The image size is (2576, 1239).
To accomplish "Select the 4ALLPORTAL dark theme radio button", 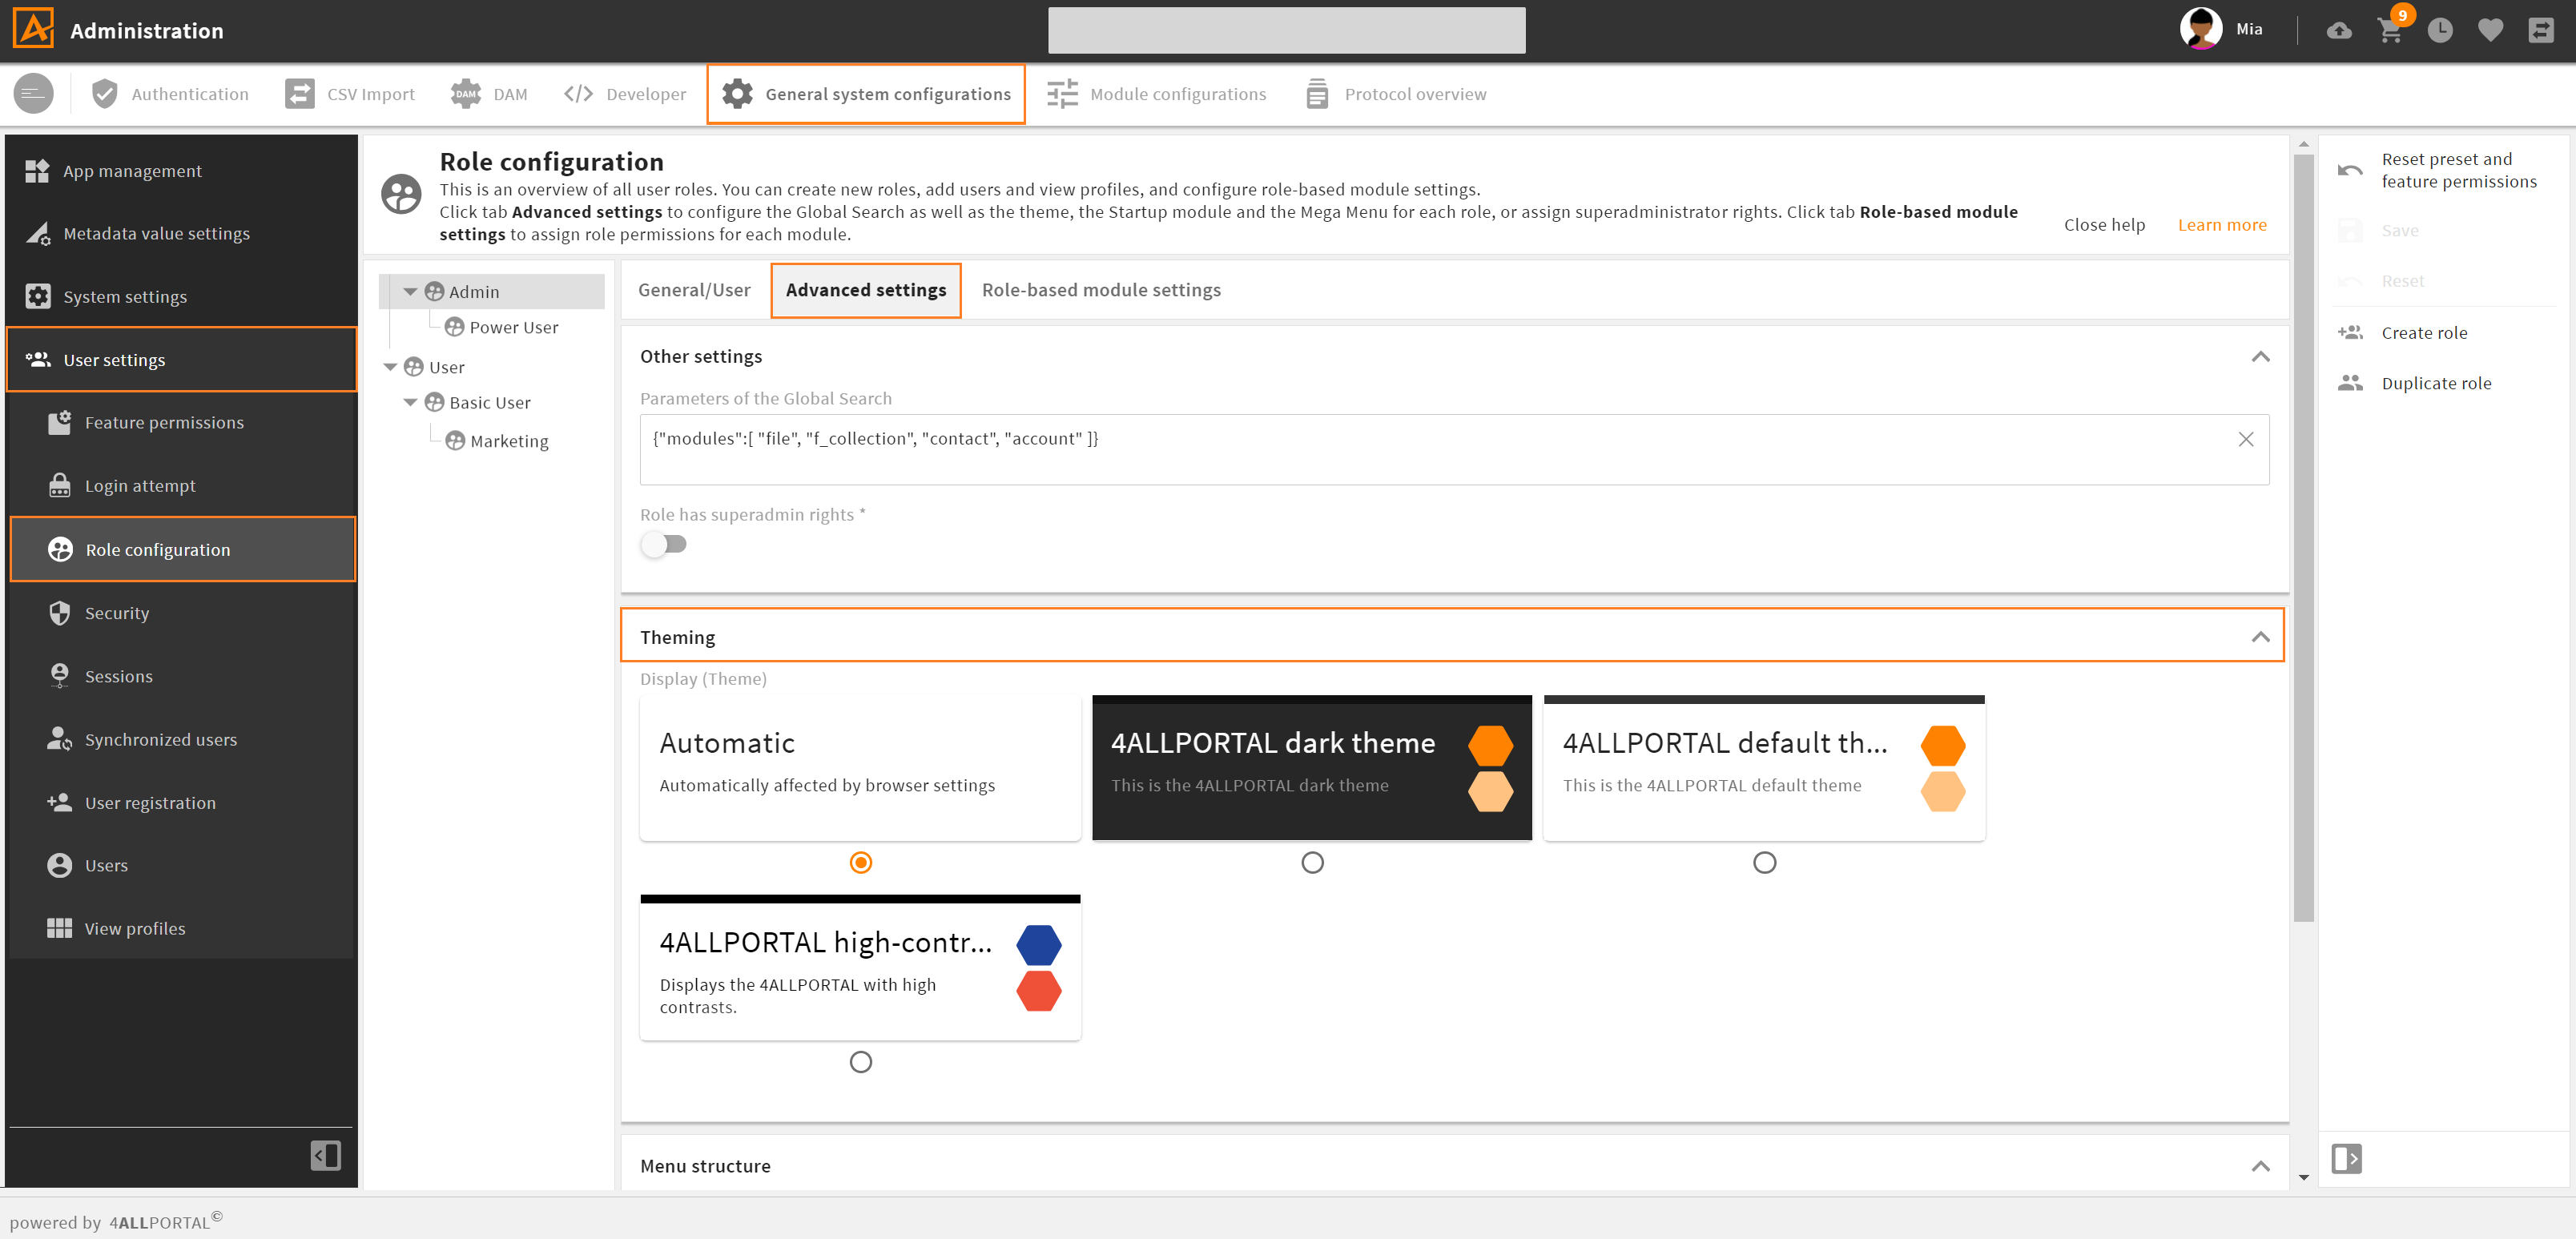I will [x=1312, y=862].
